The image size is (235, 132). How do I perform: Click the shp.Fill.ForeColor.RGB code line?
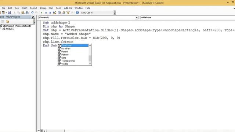[82, 38]
